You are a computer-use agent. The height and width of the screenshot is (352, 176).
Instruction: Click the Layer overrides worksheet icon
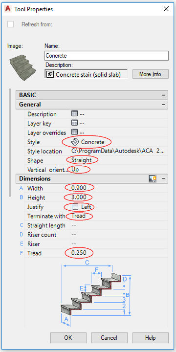pos(74,132)
